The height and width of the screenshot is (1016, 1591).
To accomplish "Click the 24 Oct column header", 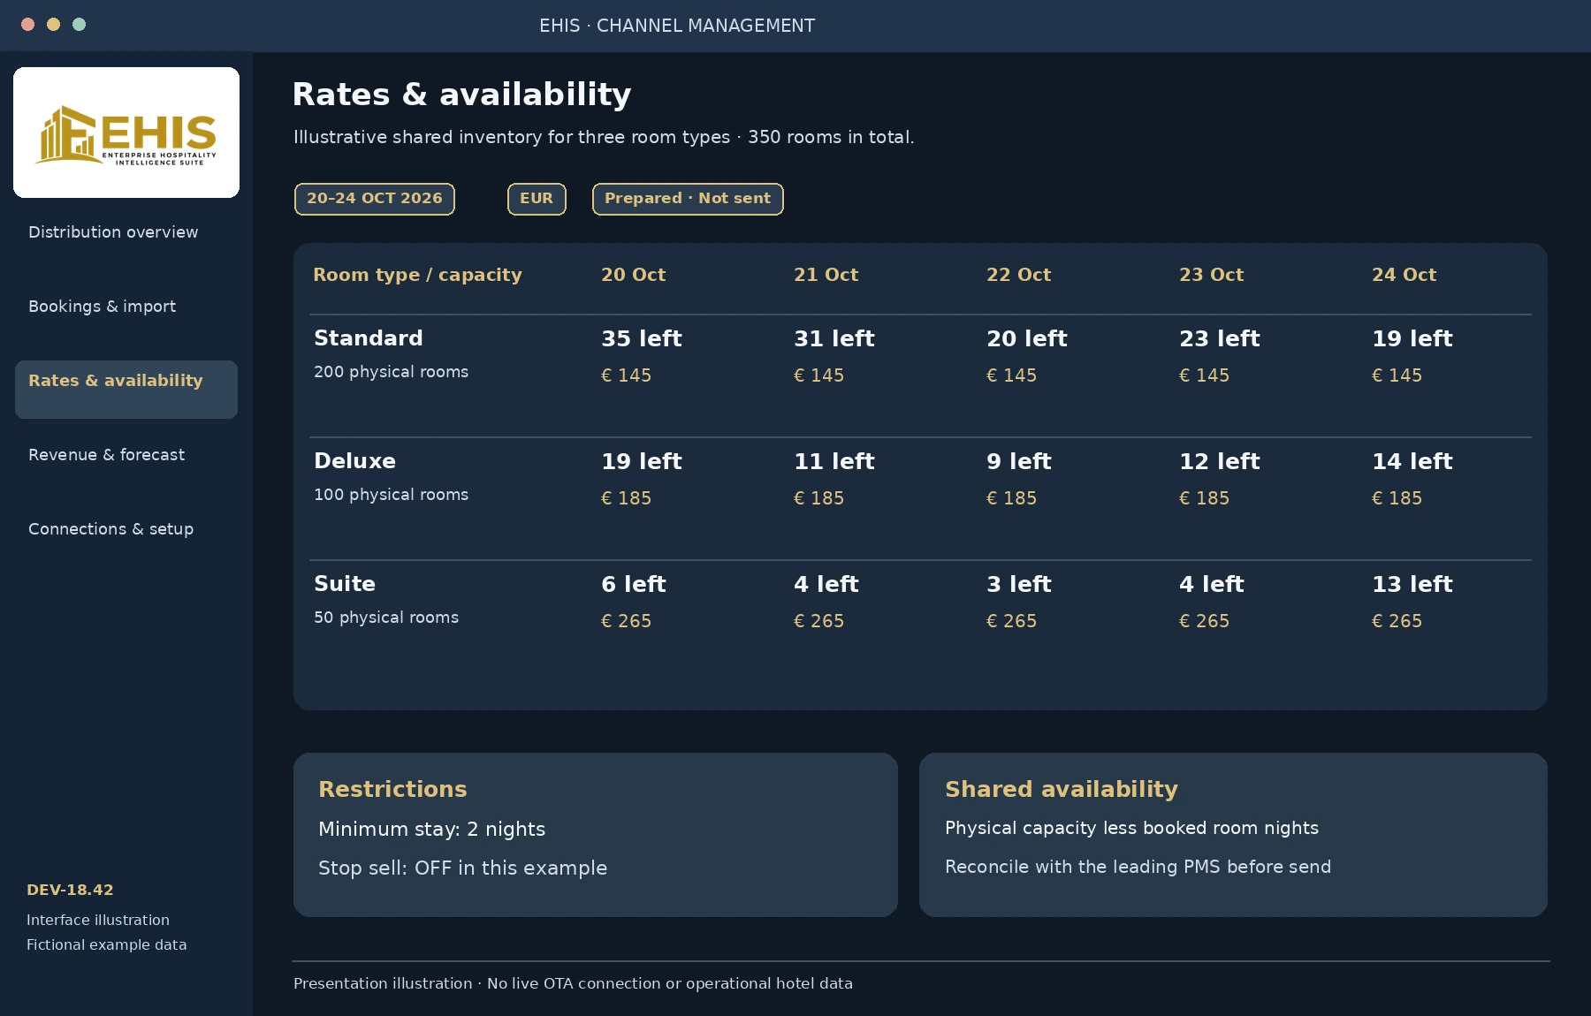I will tap(1404, 275).
